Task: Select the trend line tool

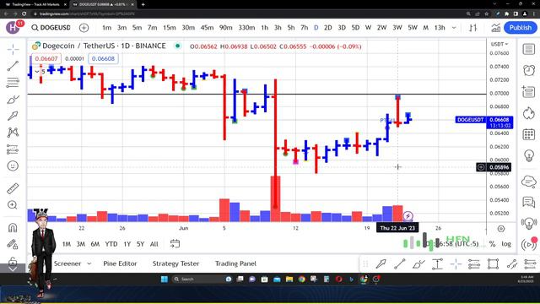Action: coord(13,66)
